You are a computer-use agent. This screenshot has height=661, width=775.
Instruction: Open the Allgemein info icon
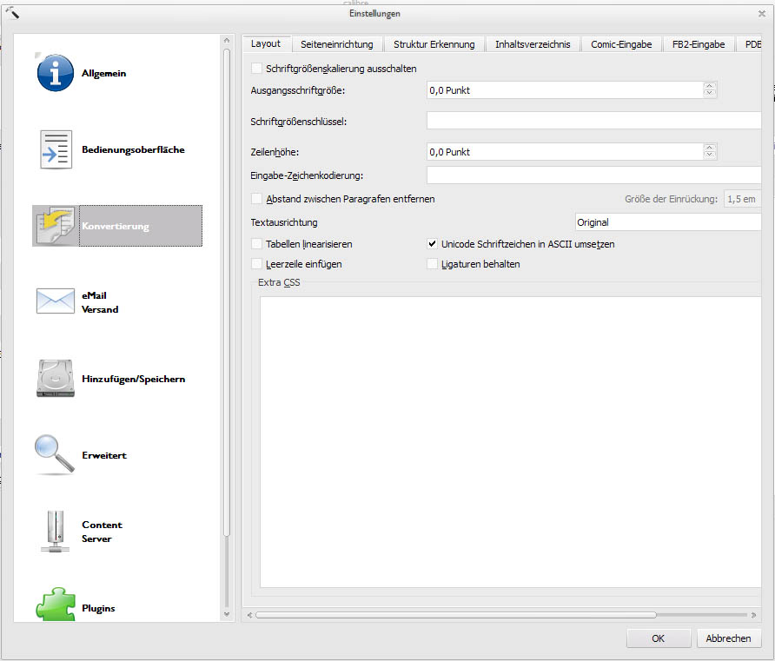pyautogui.click(x=56, y=73)
